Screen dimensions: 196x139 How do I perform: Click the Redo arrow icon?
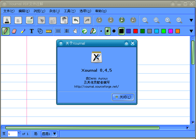(x=87, y=20)
